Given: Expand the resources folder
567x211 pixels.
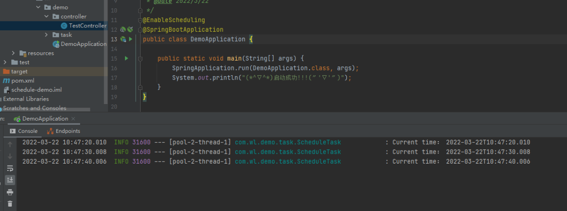Looking at the screenshot, I should (14, 53).
